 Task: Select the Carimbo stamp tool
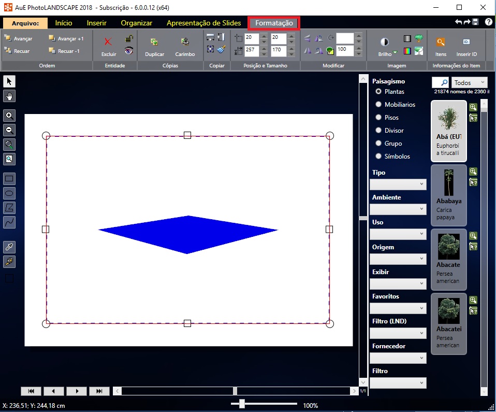[185, 42]
